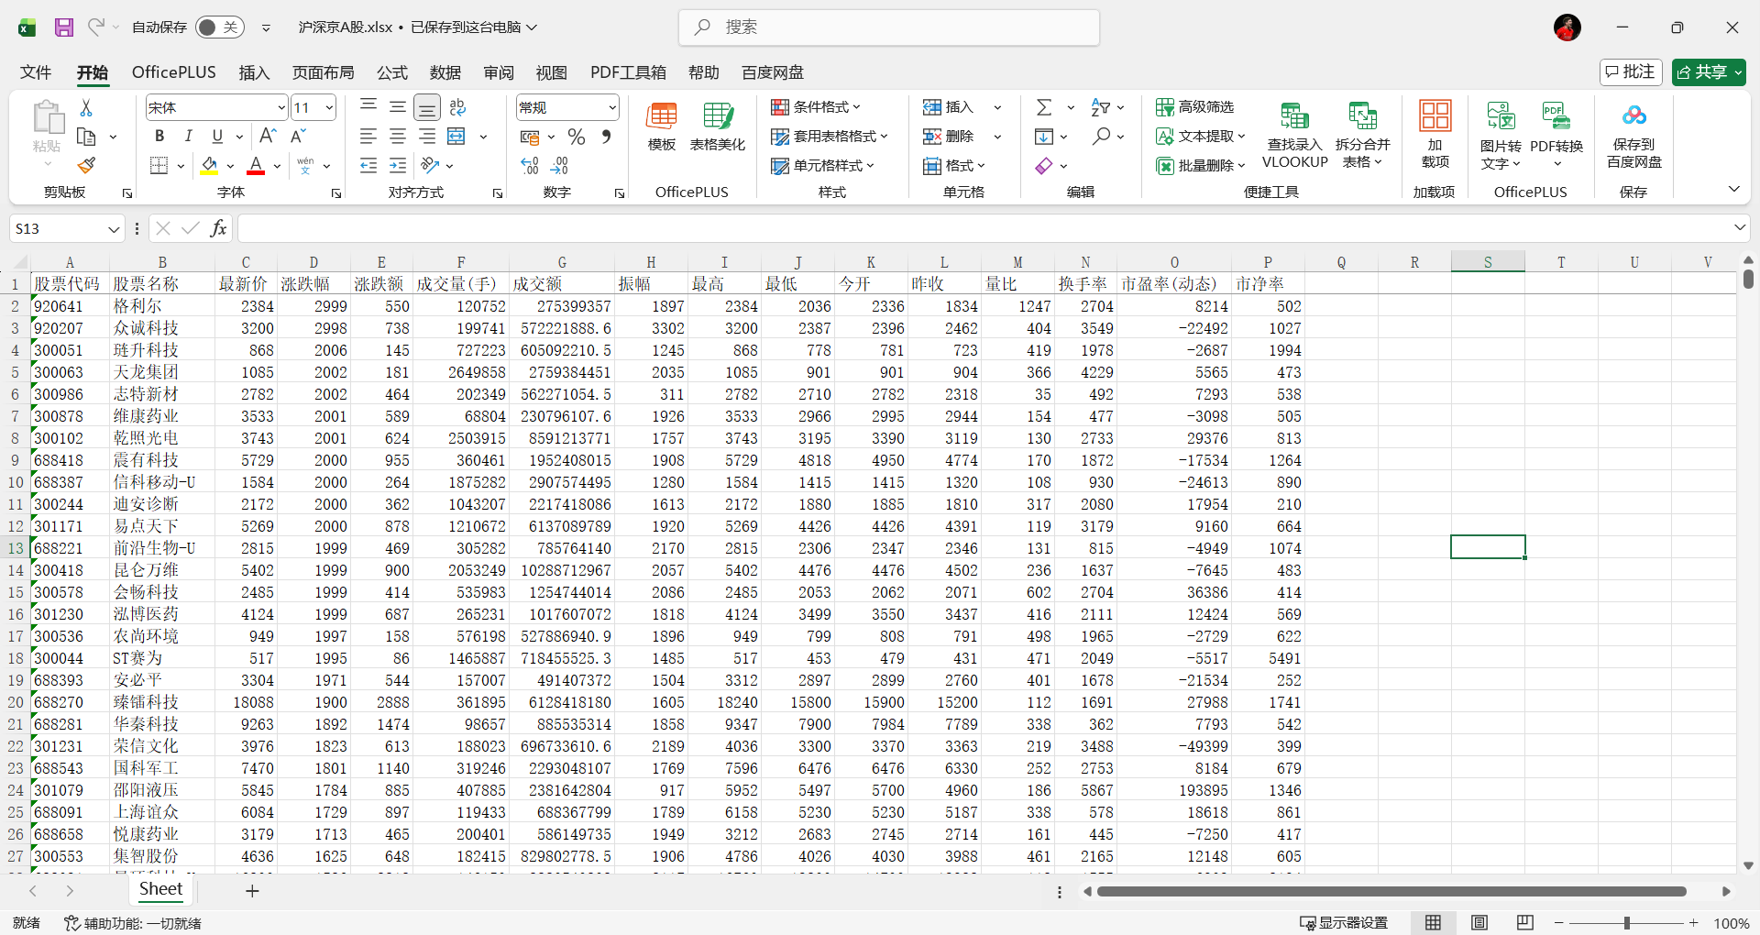Click the Find and Select magnifier icon
1760x935 pixels.
pos(1101,137)
